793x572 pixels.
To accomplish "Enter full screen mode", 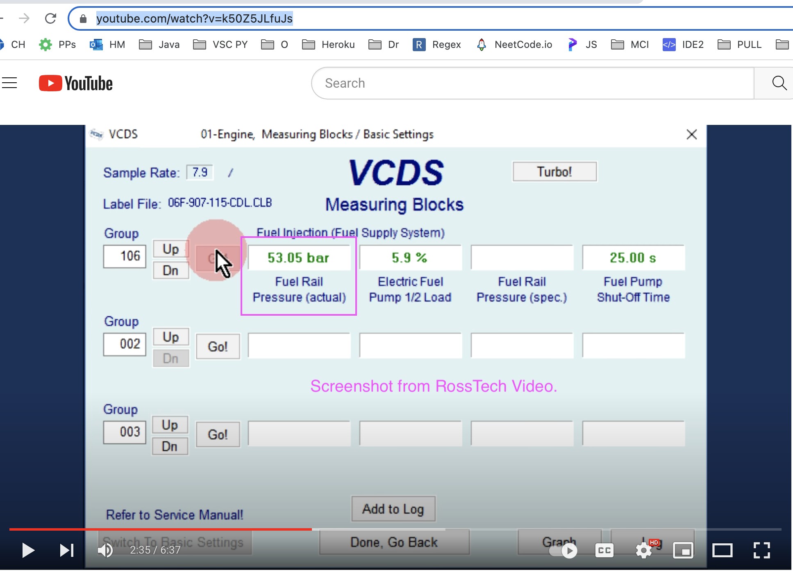I will pyautogui.click(x=761, y=550).
